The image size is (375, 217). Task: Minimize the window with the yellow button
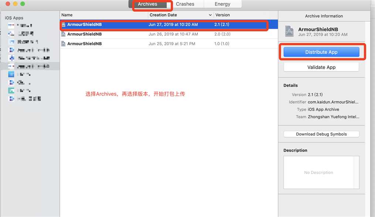pyautogui.click(x=15, y=4)
